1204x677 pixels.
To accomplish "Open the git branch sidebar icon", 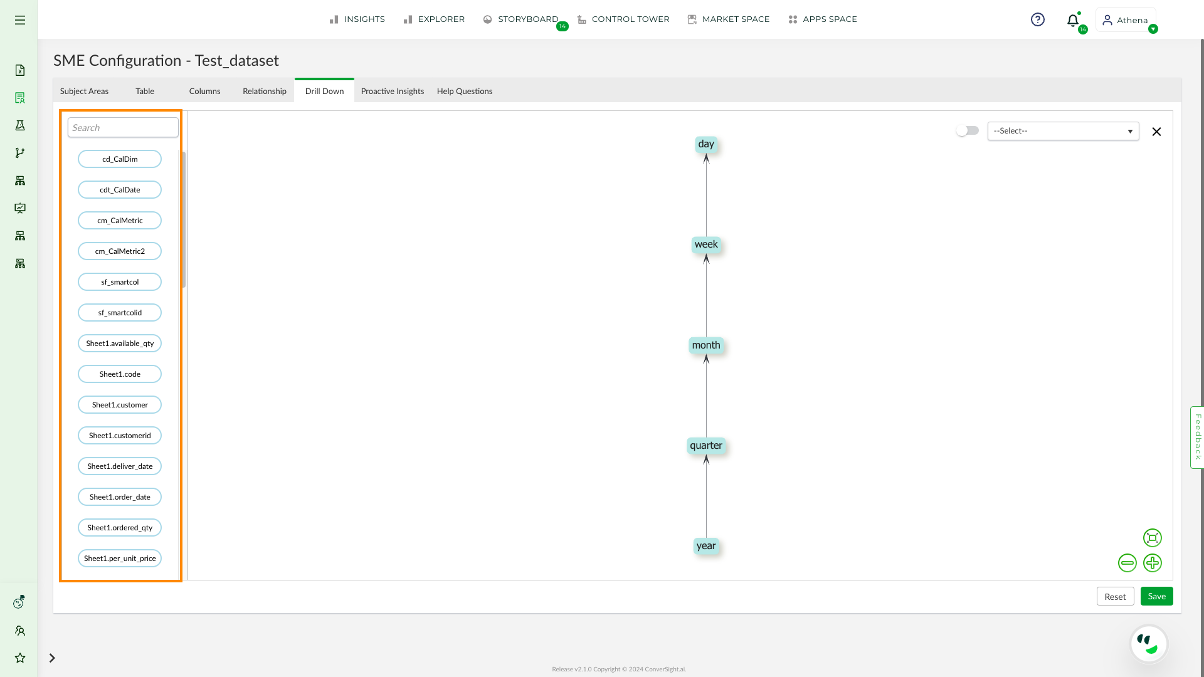I will [20, 153].
